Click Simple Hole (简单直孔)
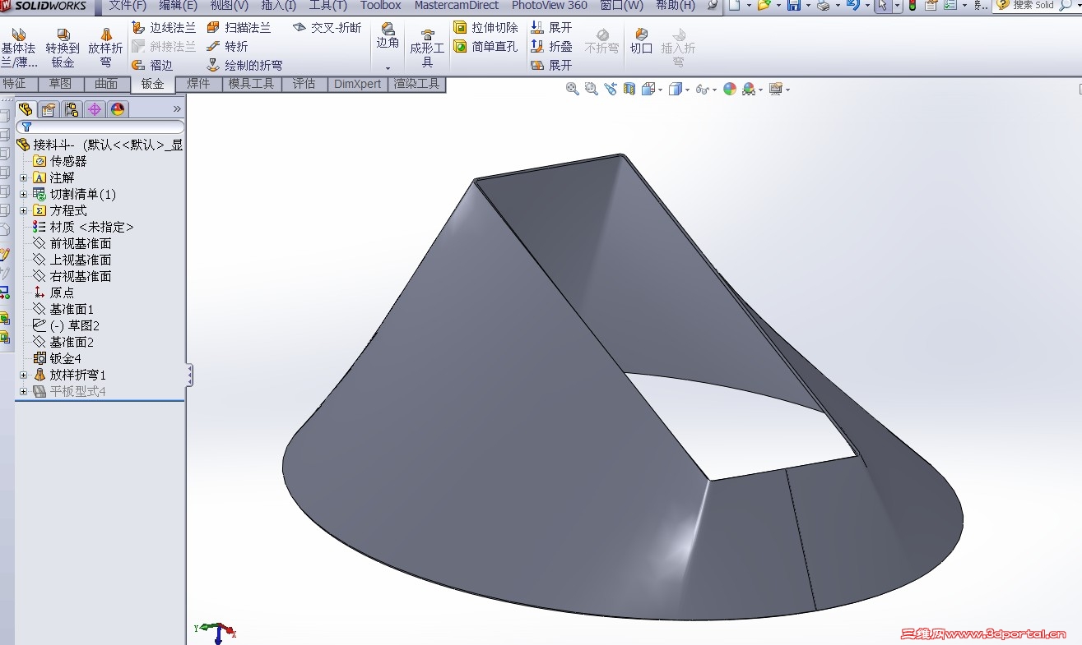Screen dimensions: 1082x645 (485, 47)
